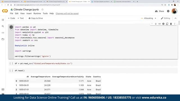Click Changes will not be saved link

click(67, 13)
